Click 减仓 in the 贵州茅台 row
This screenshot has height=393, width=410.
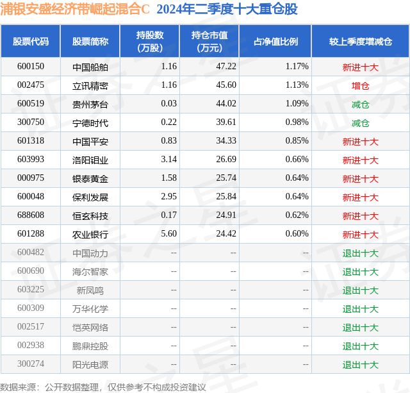click(360, 105)
